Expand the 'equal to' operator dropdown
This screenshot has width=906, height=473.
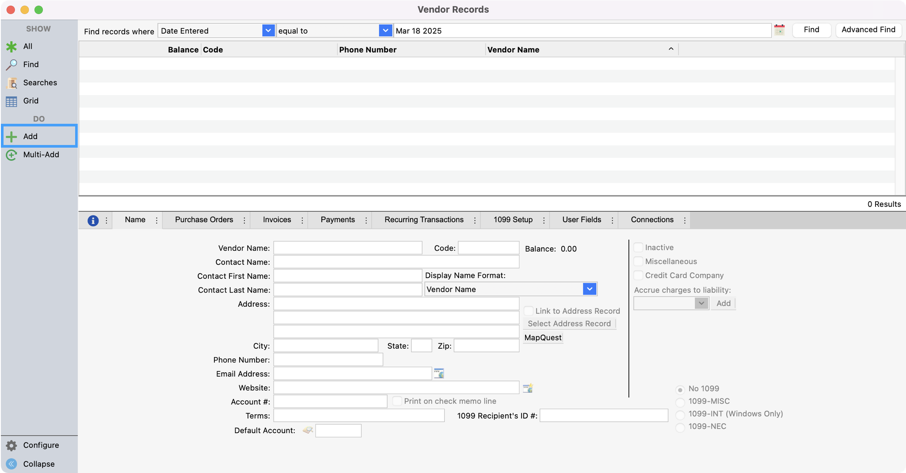(x=385, y=31)
